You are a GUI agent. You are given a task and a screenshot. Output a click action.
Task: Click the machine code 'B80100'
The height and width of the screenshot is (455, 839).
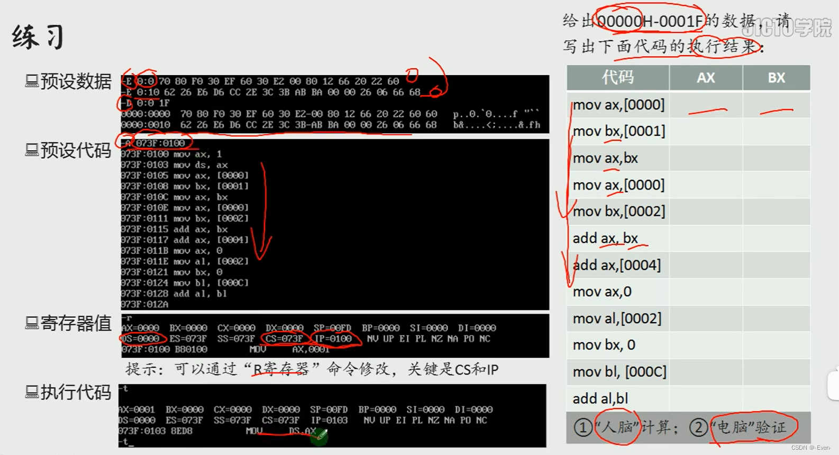[x=191, y=349]
